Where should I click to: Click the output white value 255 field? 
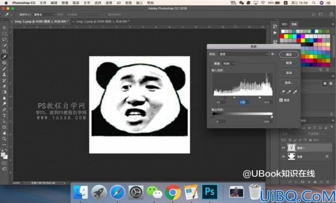point(268,122)
